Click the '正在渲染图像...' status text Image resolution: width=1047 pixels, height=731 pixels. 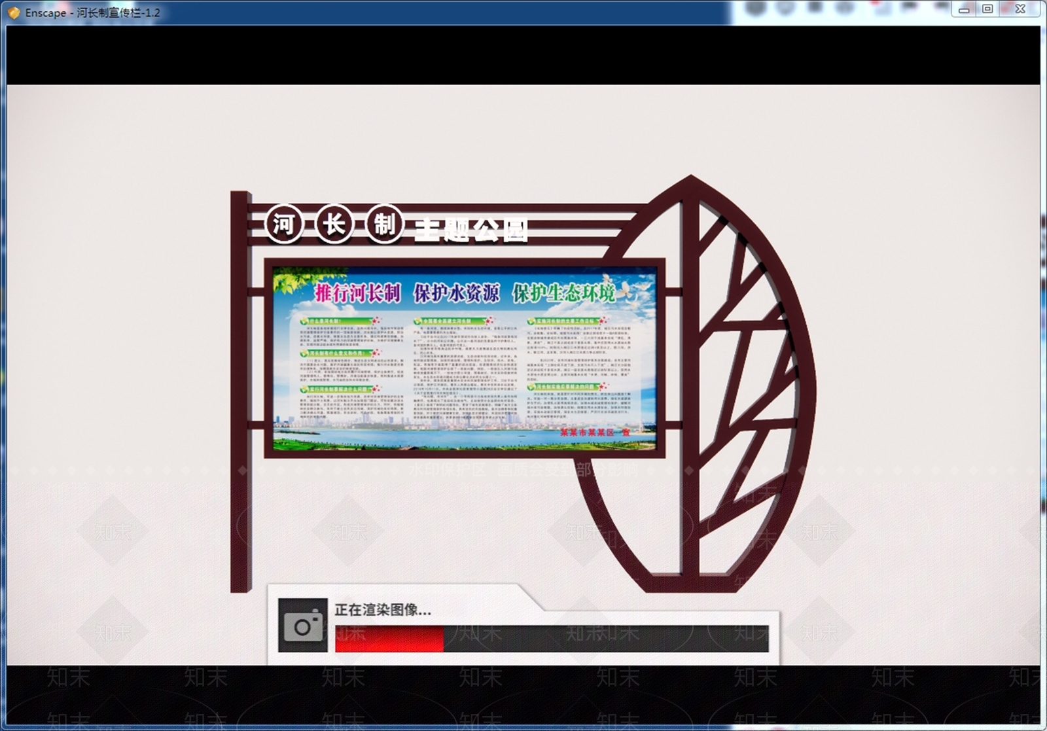383,610
